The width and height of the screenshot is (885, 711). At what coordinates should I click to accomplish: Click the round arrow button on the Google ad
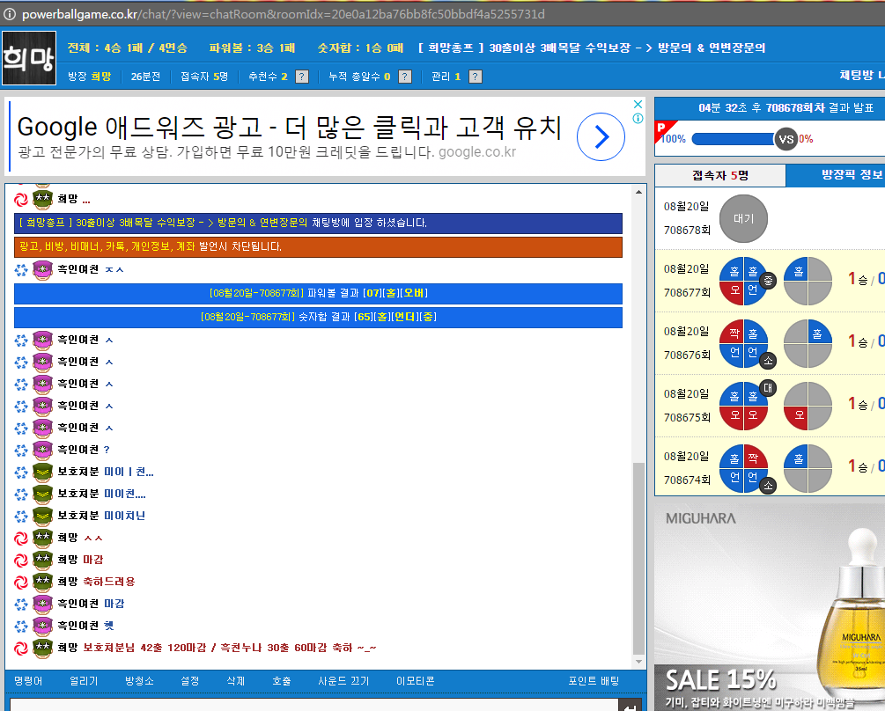coord(601,136)
